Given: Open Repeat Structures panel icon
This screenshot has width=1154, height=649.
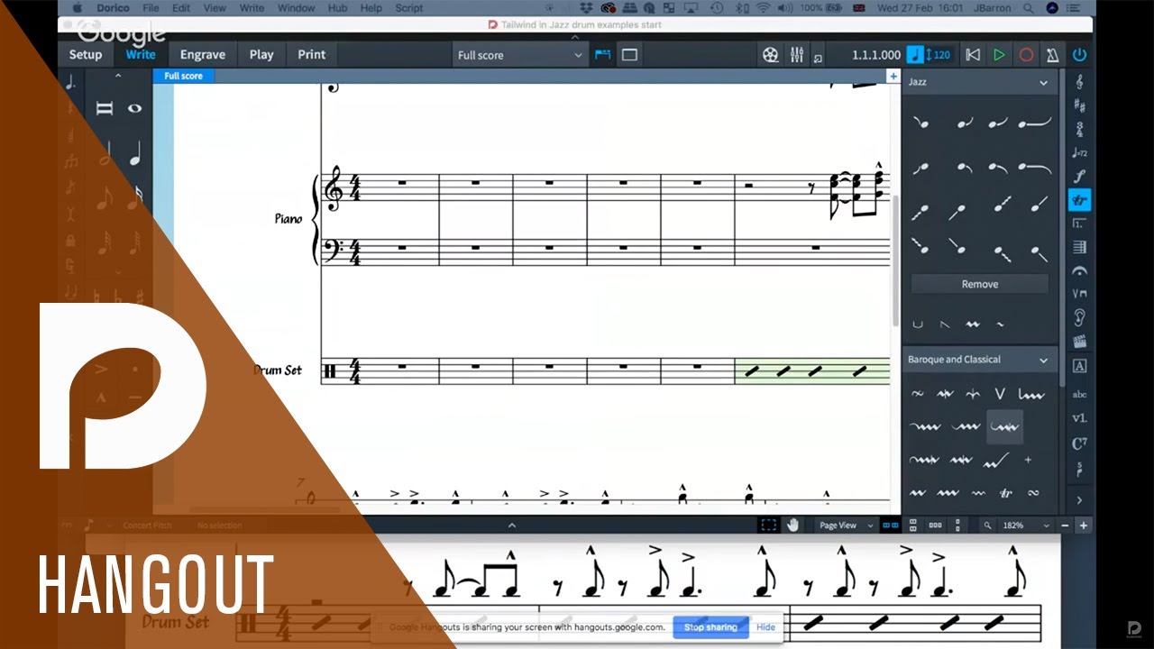Looking at the screenshot, I should (x=1079, y=223).
